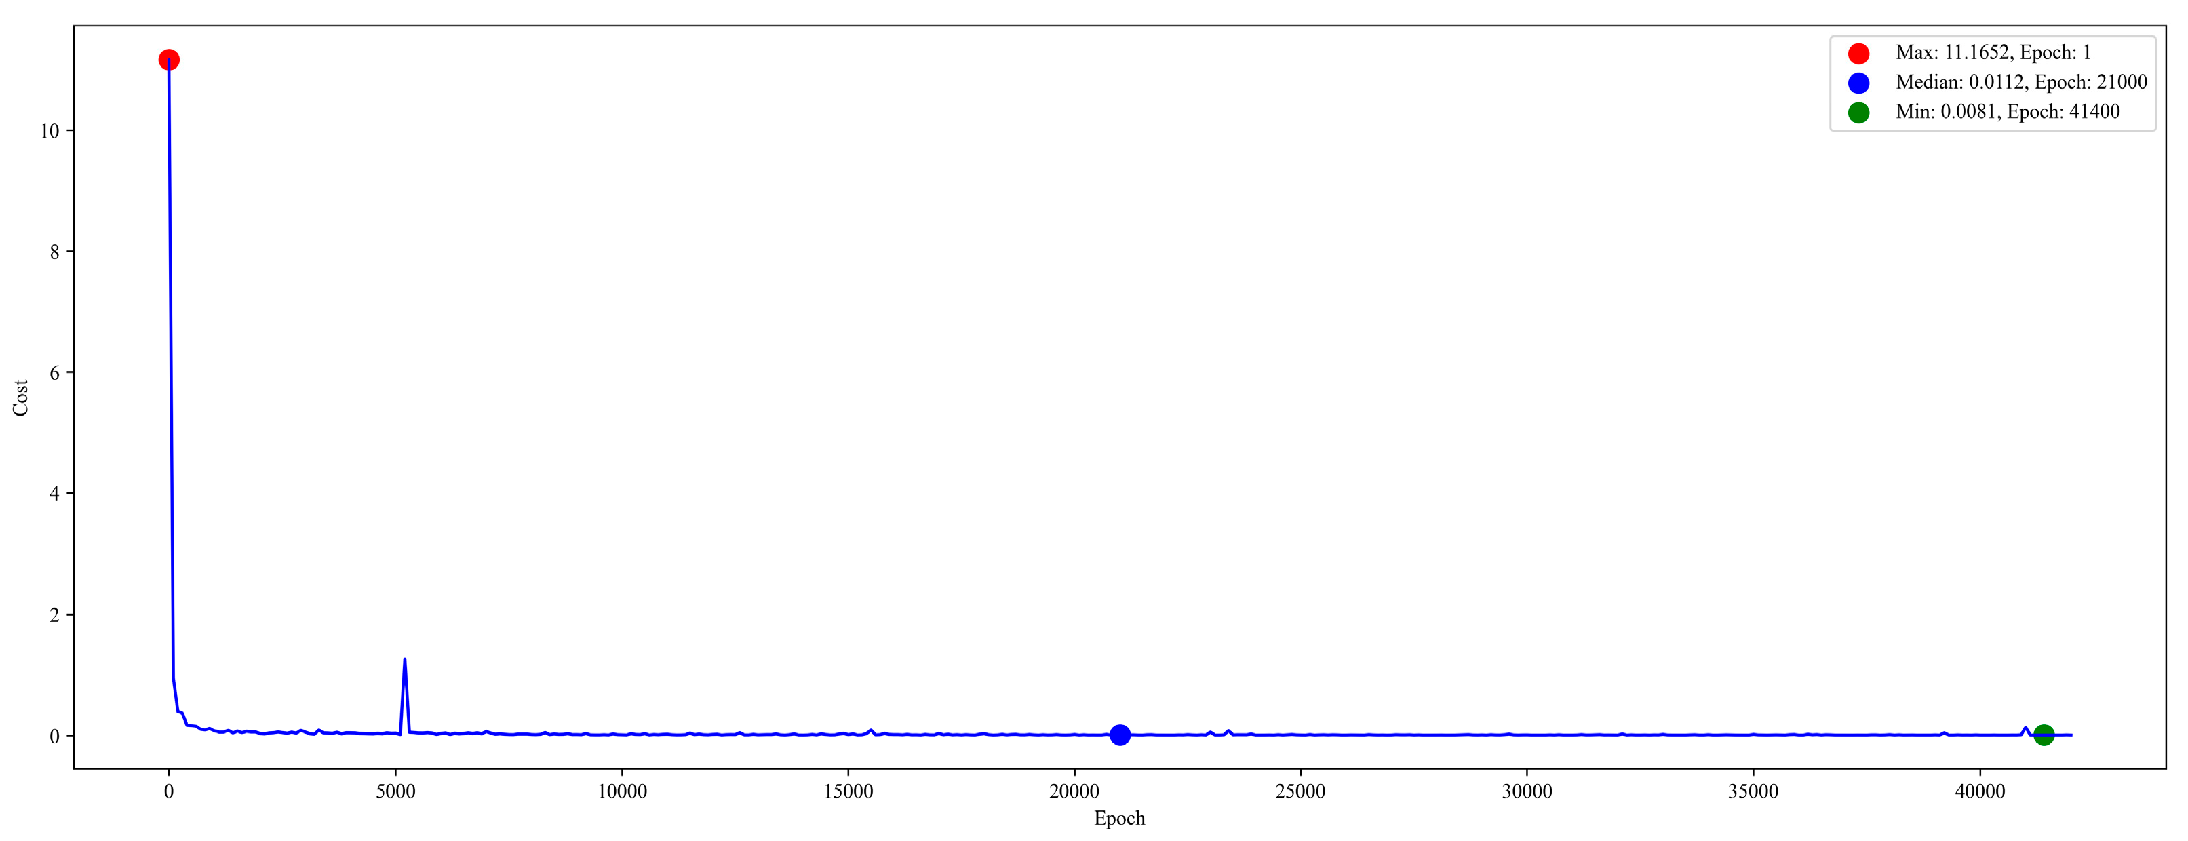Click the y-axis tick label 6
Image resolution: width=2188 pixels, height=841 pixels.
click(54, 373)
